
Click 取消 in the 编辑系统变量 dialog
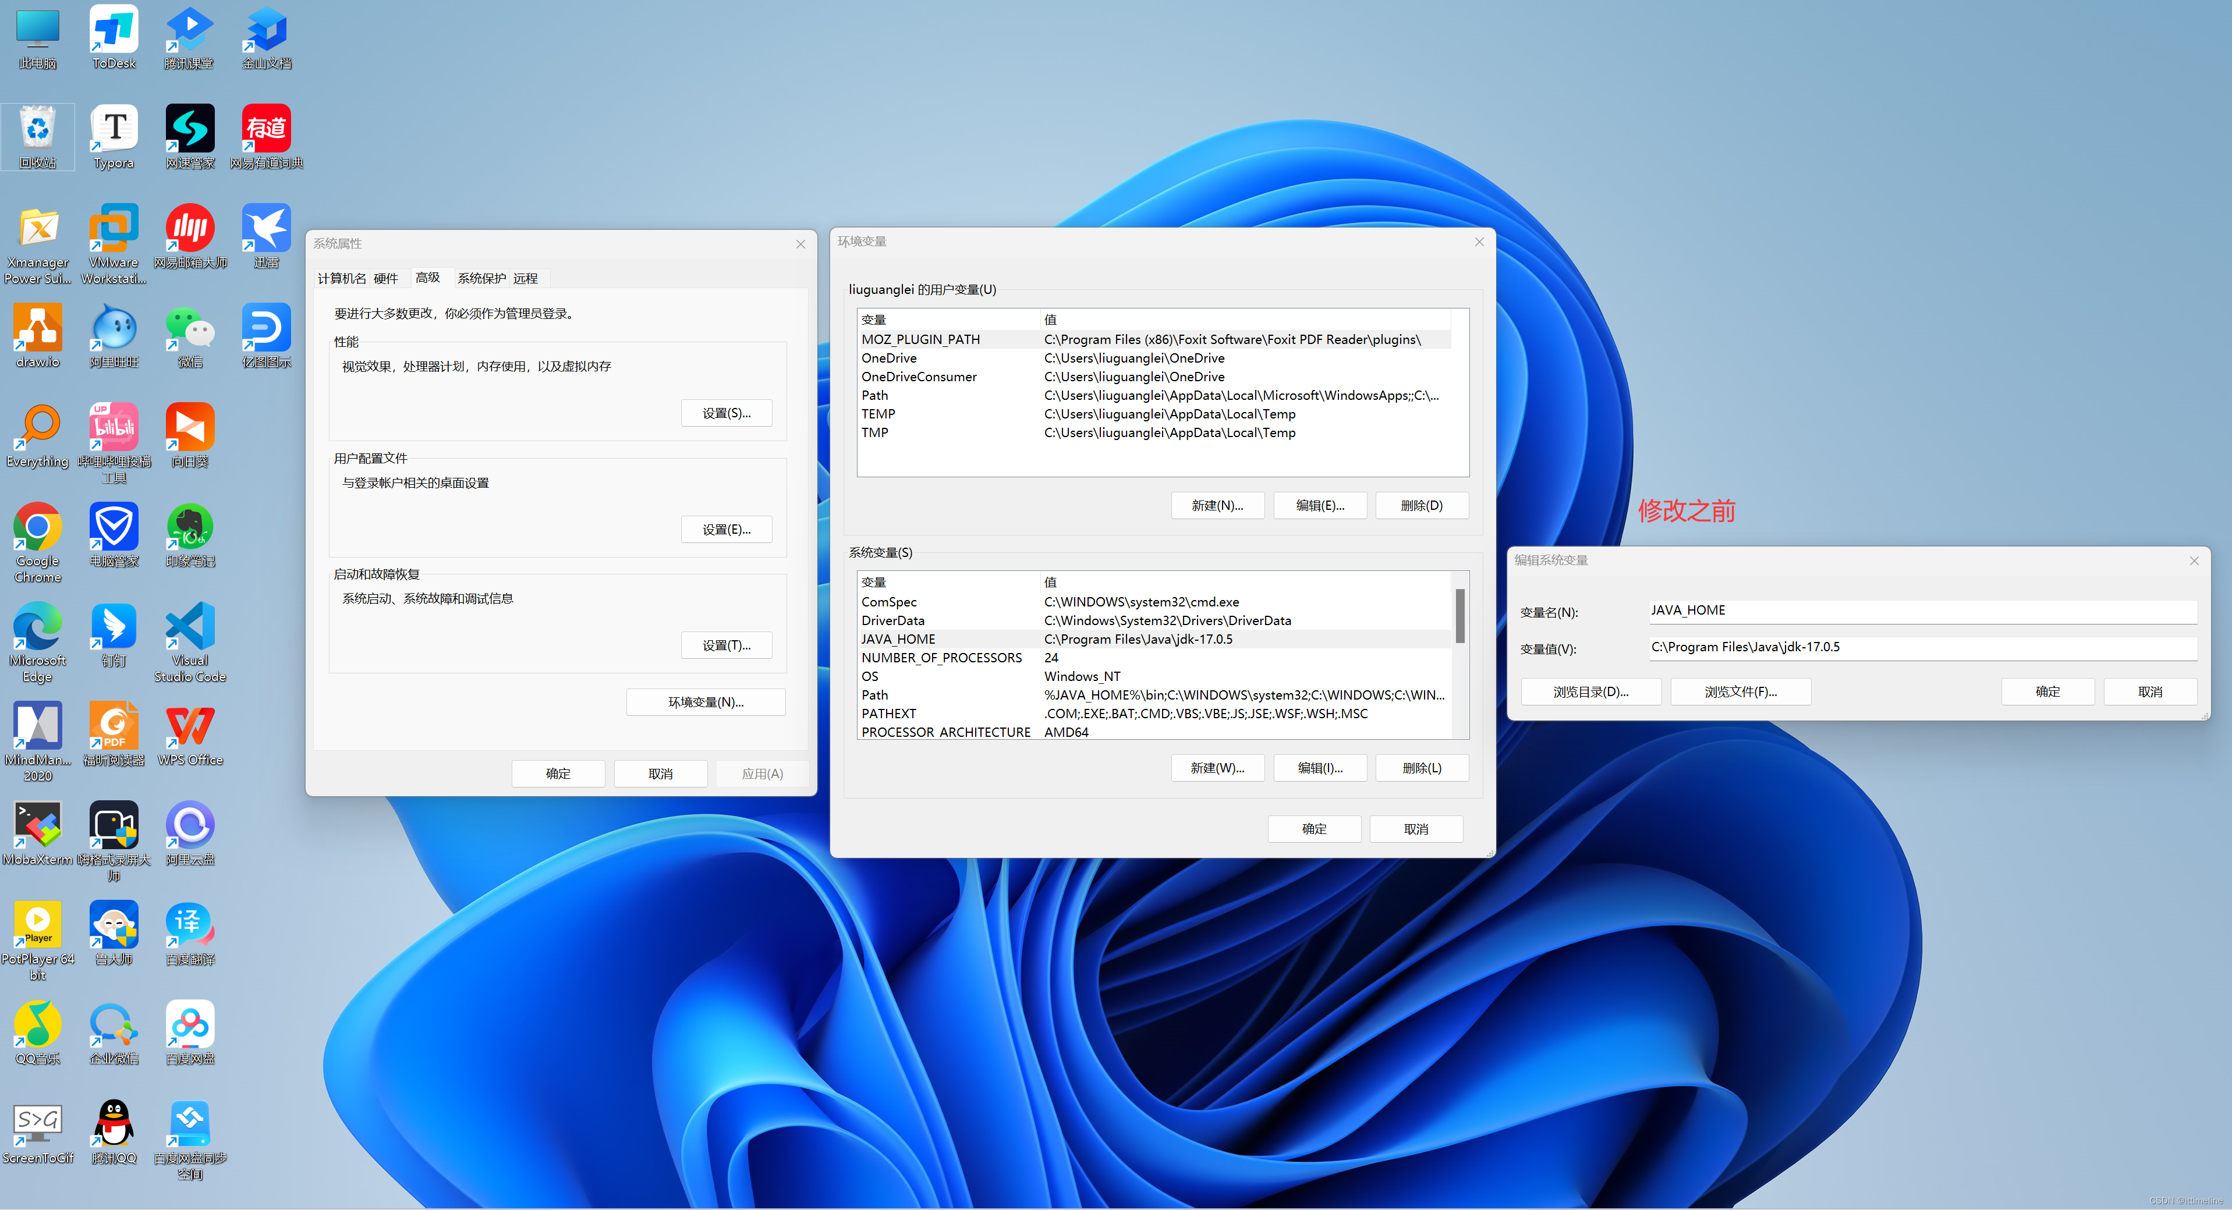pyautogui.click(x=2150, y=691)
